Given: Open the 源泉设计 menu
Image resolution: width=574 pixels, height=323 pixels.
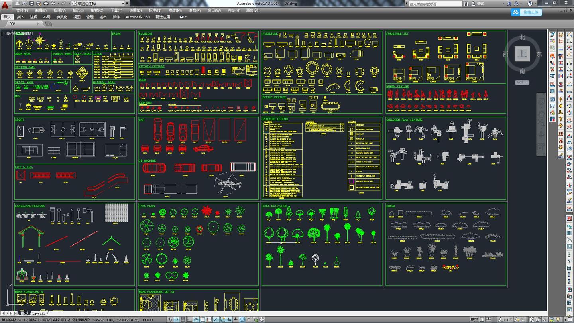Looking at the screenshot, I should (x=253, y=10).
